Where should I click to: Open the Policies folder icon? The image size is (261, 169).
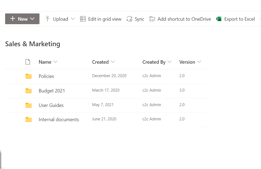click(x=28, y=76)
